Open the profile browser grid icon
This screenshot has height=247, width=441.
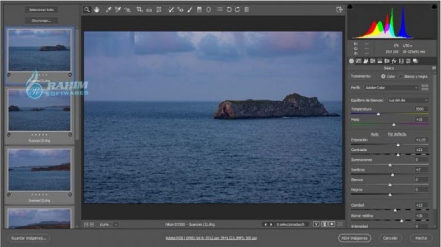click(425, 88)
